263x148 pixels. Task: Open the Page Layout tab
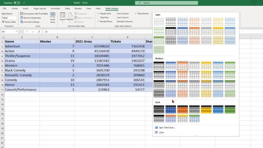[x=39, y=8]
